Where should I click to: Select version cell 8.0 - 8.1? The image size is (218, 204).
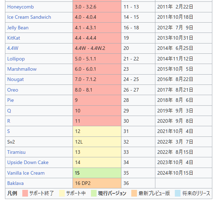(x=97, y=90)
